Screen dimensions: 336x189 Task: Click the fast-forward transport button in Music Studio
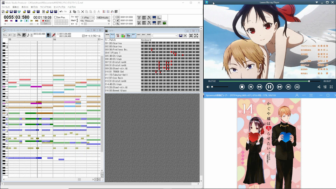[x=31, y=21]
